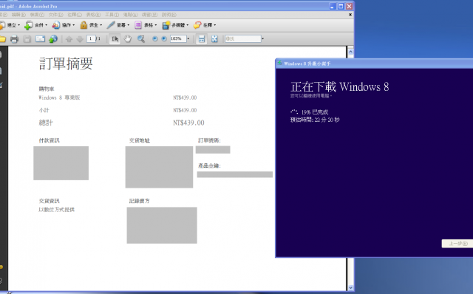Activate the Hand tool
Image resolution: width=473 pixels, height=294 pixels.
[128, 39]
